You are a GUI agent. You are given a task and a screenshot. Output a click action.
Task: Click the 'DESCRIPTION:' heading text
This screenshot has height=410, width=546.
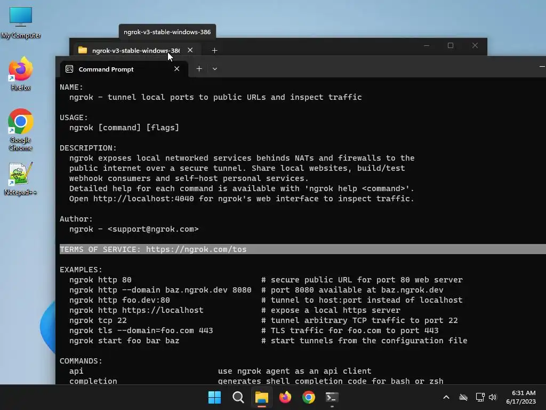click(88, 148)
